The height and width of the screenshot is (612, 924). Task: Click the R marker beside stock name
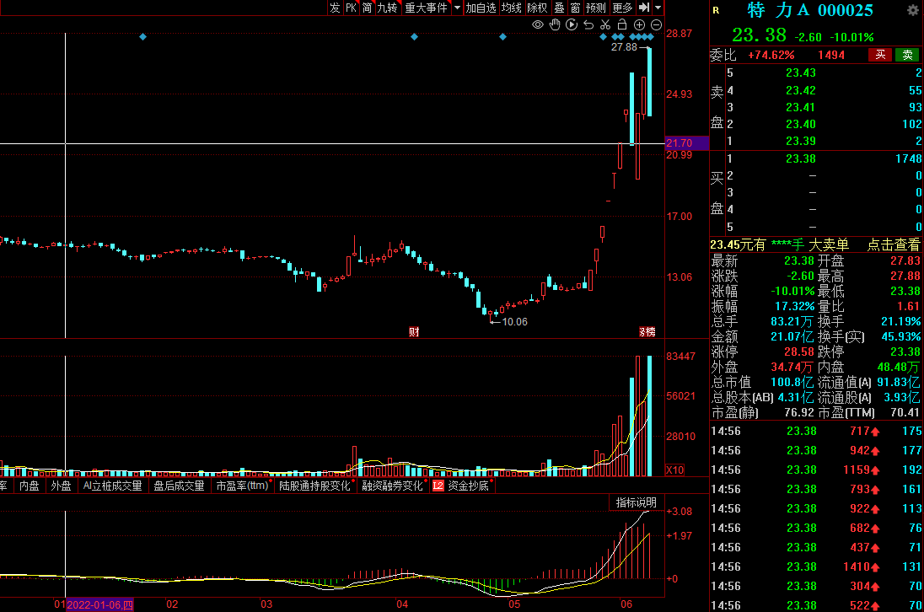716,10
